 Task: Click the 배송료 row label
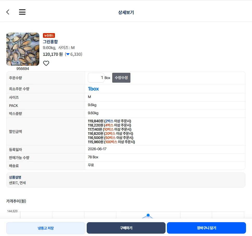(14, 166)
